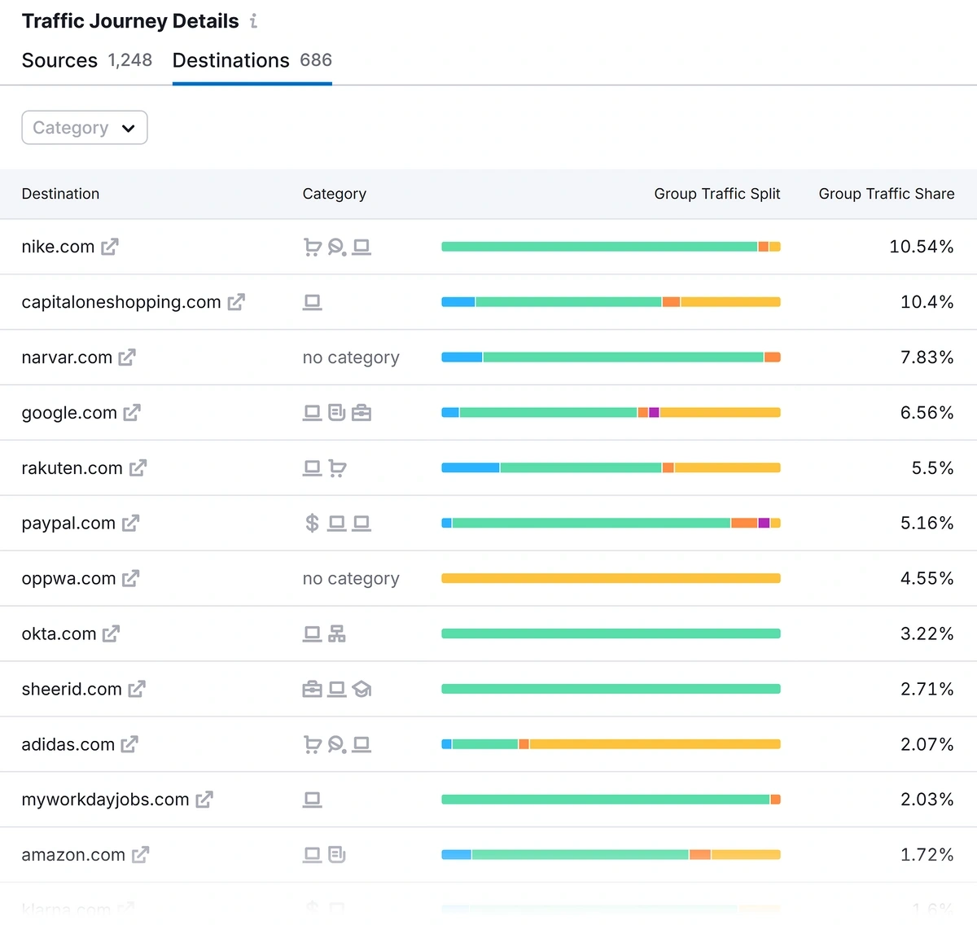Click the briefcase icon in sheerid.com row
977x925 pixels.
(x=312, y=690)
